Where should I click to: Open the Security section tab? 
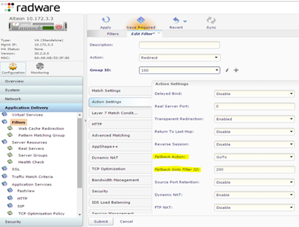(x=120, y=191)
